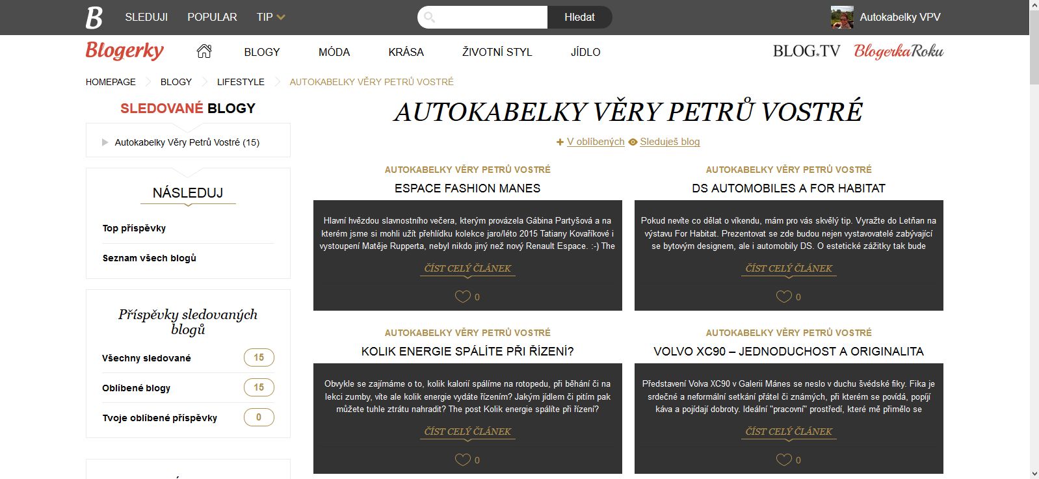The image size is (1039, 479).
Task: Open 'ČÍST CELÝ ČLÁNEK' for Espace Fashion Manes
Action: pos(467,268)
